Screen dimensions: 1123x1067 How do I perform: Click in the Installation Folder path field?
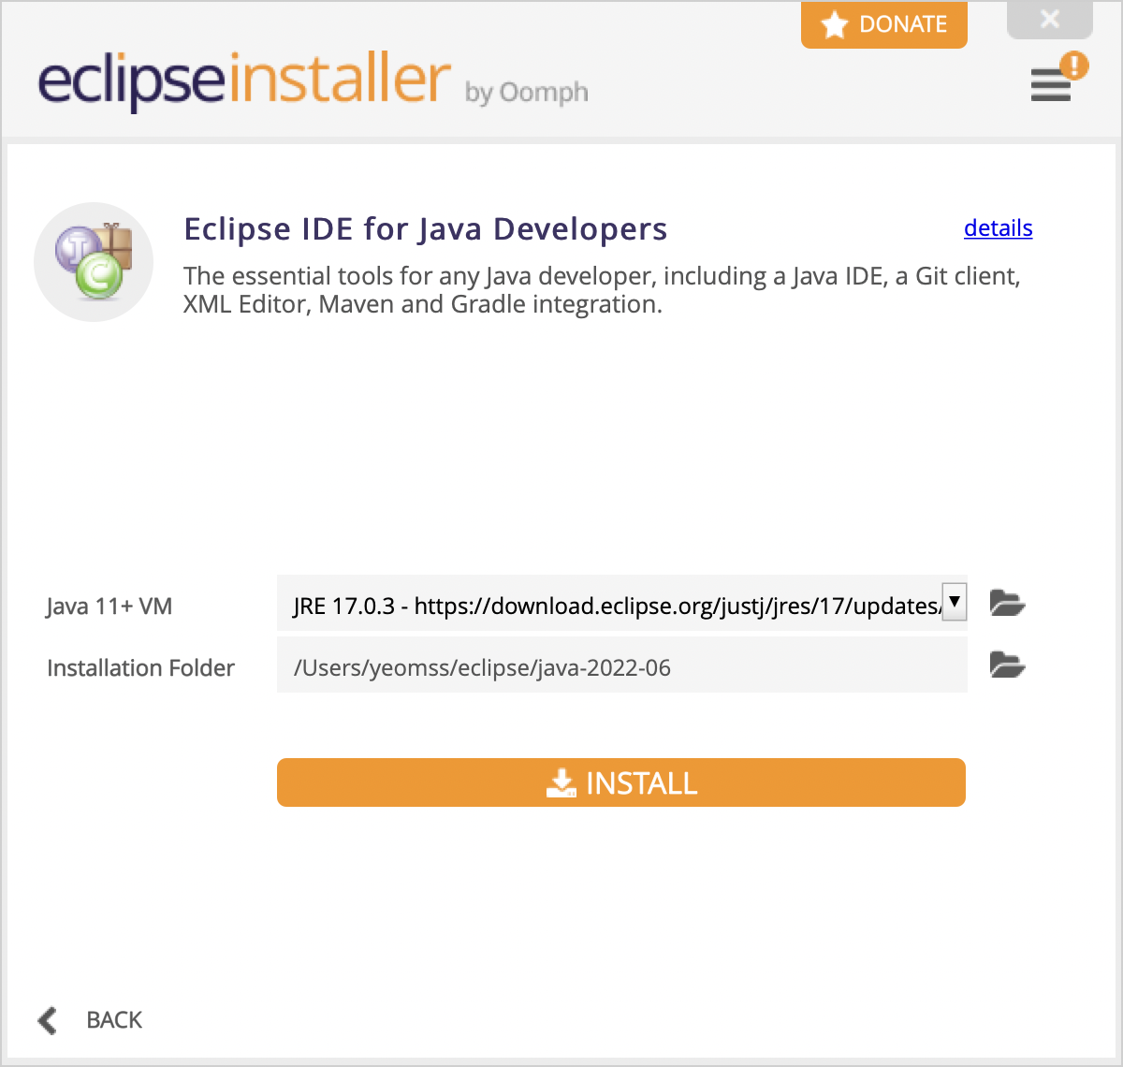pos(621,666)
